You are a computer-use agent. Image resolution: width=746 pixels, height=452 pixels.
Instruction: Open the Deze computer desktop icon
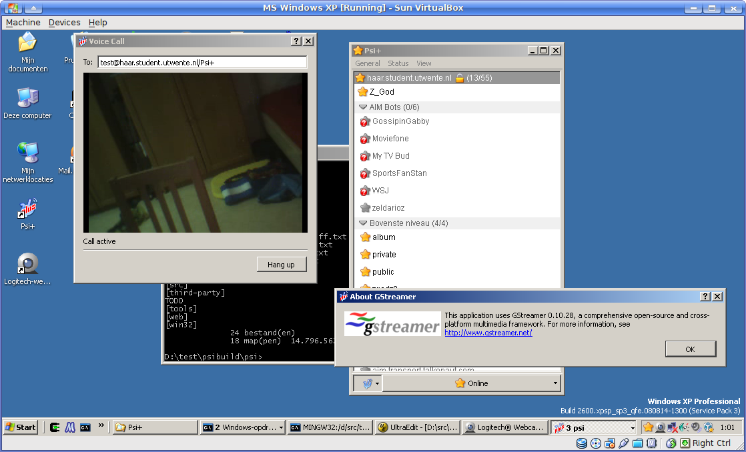tap(27, 98)
